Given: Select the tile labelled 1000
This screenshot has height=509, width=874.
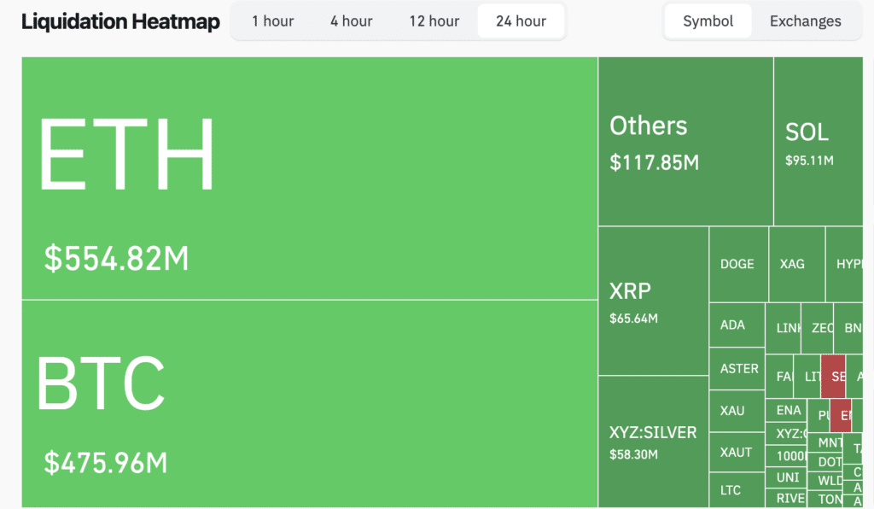Looking at the screenshot, I should click(x=786, y=456).
